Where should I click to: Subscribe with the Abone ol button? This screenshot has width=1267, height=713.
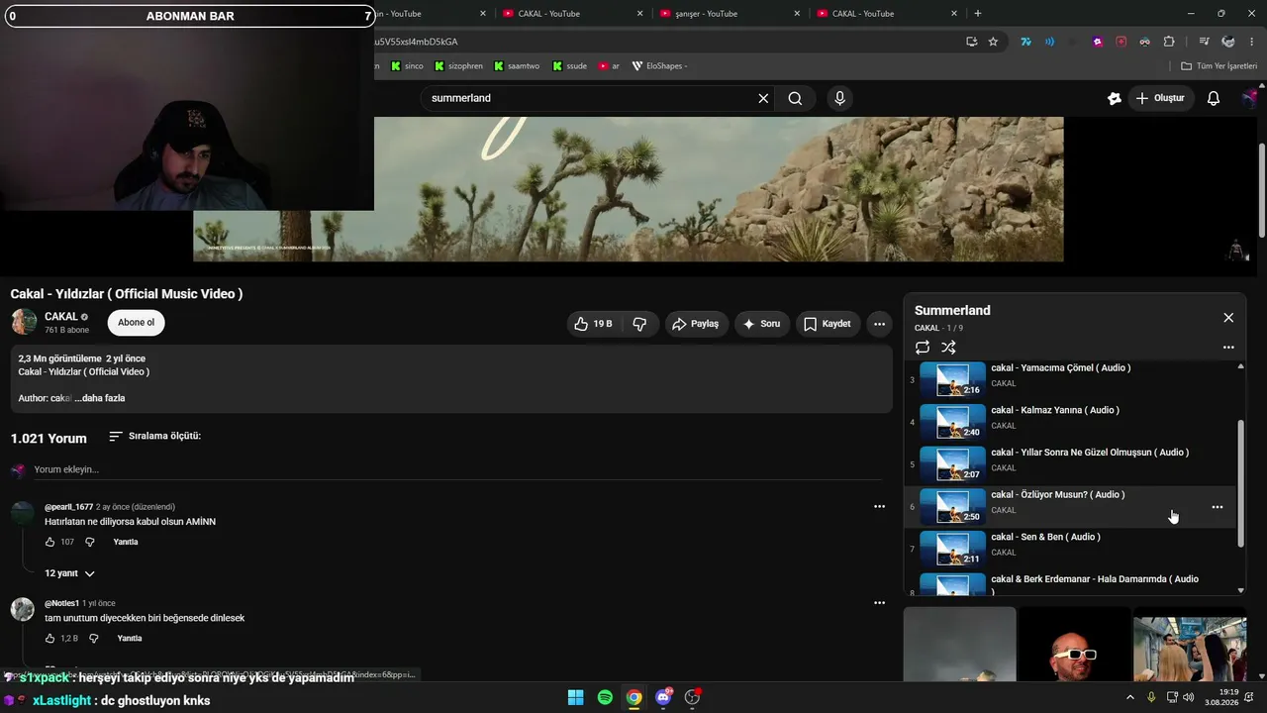136,323
